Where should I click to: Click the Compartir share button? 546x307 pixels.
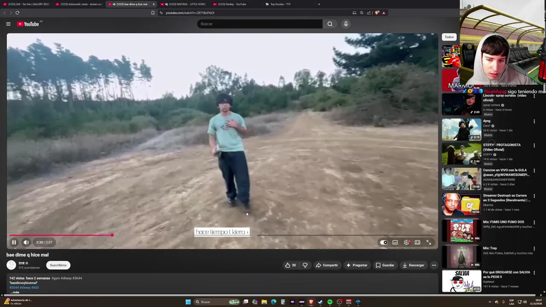pyautogui.click(x=327, y=265)
